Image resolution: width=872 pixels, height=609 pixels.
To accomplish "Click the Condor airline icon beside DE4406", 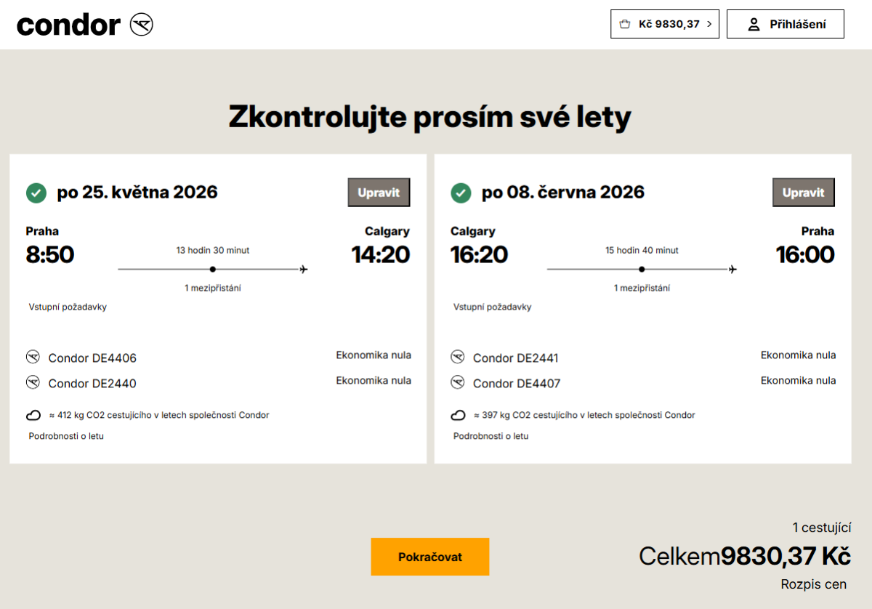I will 33,357.
